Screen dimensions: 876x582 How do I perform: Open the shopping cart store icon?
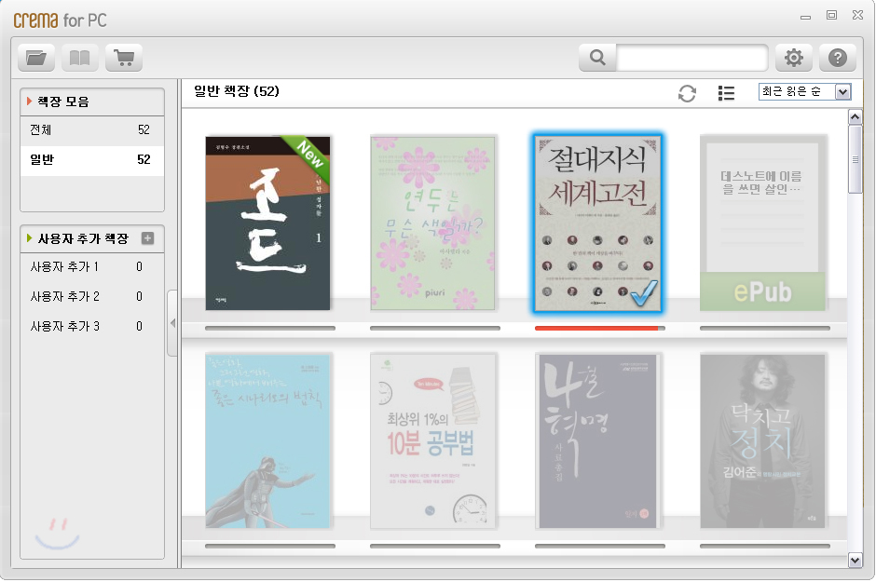(x=123, y=58)
